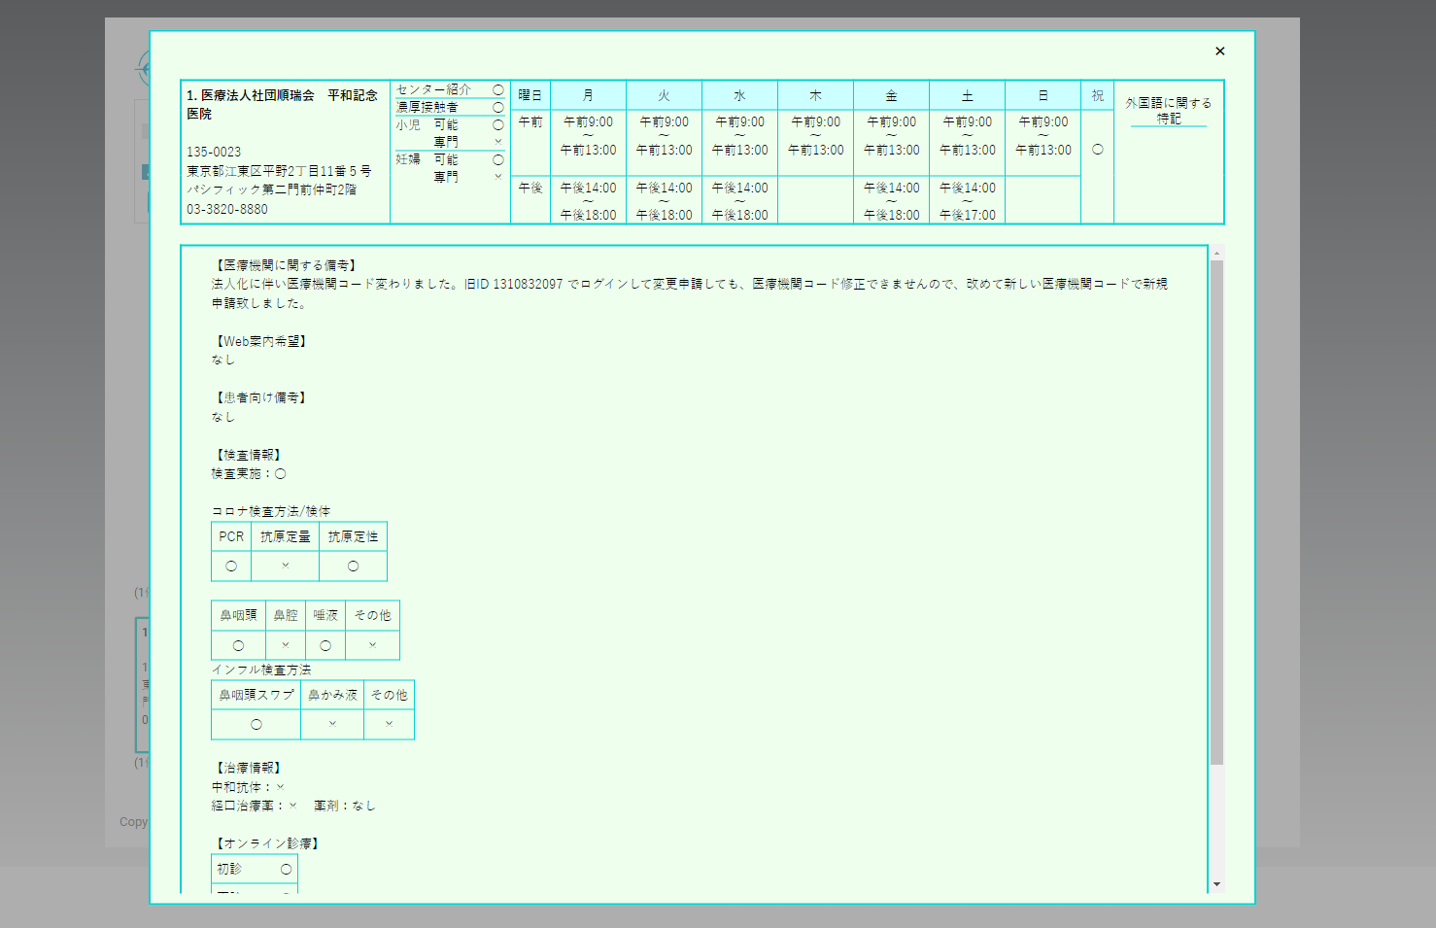Click the 水 column header

(x=739, y=95)
